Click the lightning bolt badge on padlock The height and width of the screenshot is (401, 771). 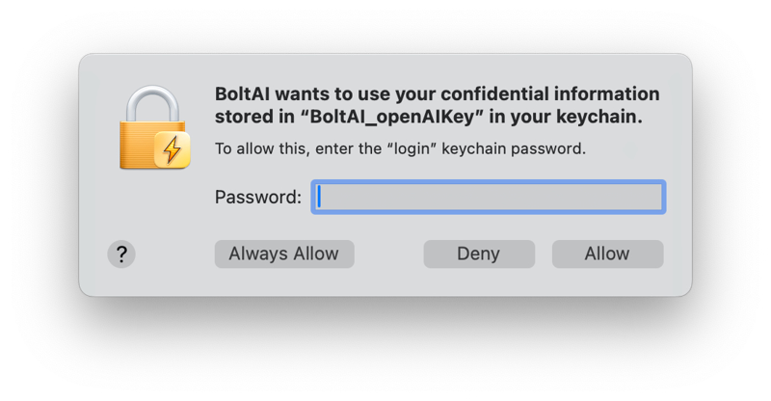[173, 149]
